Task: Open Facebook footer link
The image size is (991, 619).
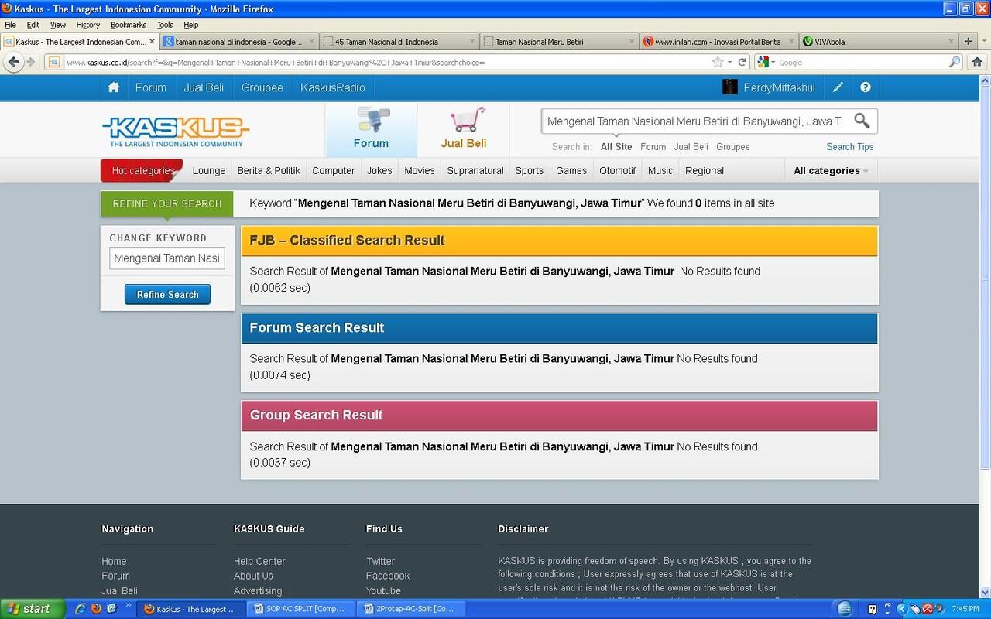Action: tap(388, 576)
